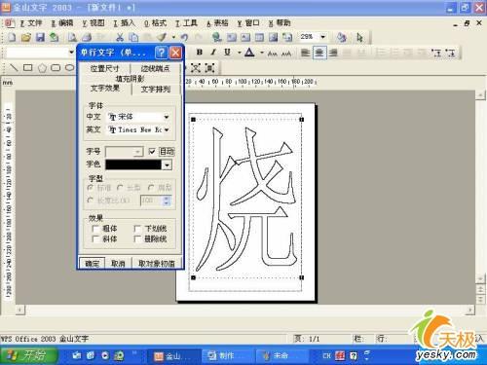The width and height of the screenshot is (487, 365).
Task: Select the line drawing tool
Action: click(14, 67)
